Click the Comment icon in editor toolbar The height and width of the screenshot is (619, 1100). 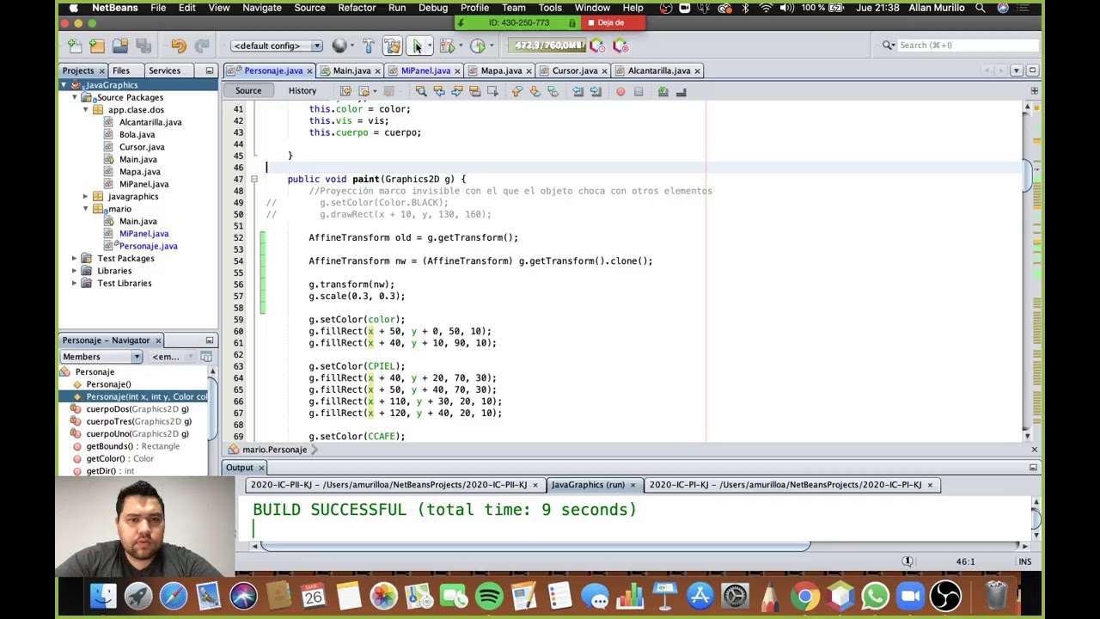coord(663,91)
